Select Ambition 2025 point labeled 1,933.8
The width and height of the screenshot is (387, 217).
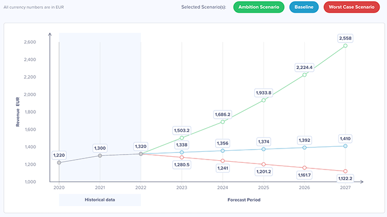tap(264, 100)
